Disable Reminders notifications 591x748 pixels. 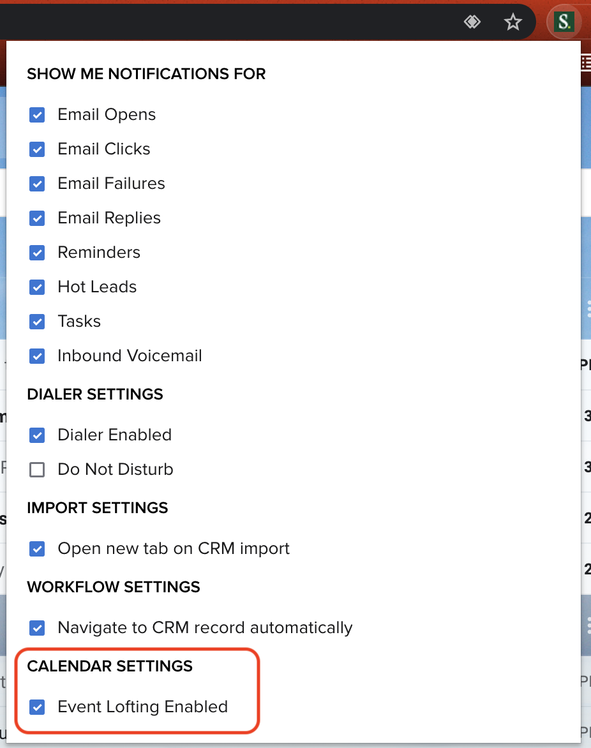(x=37, y=253)
